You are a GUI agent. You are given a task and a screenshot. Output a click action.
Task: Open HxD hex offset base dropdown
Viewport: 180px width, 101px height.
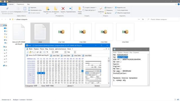pyautogui.click(x=75, y=52)
